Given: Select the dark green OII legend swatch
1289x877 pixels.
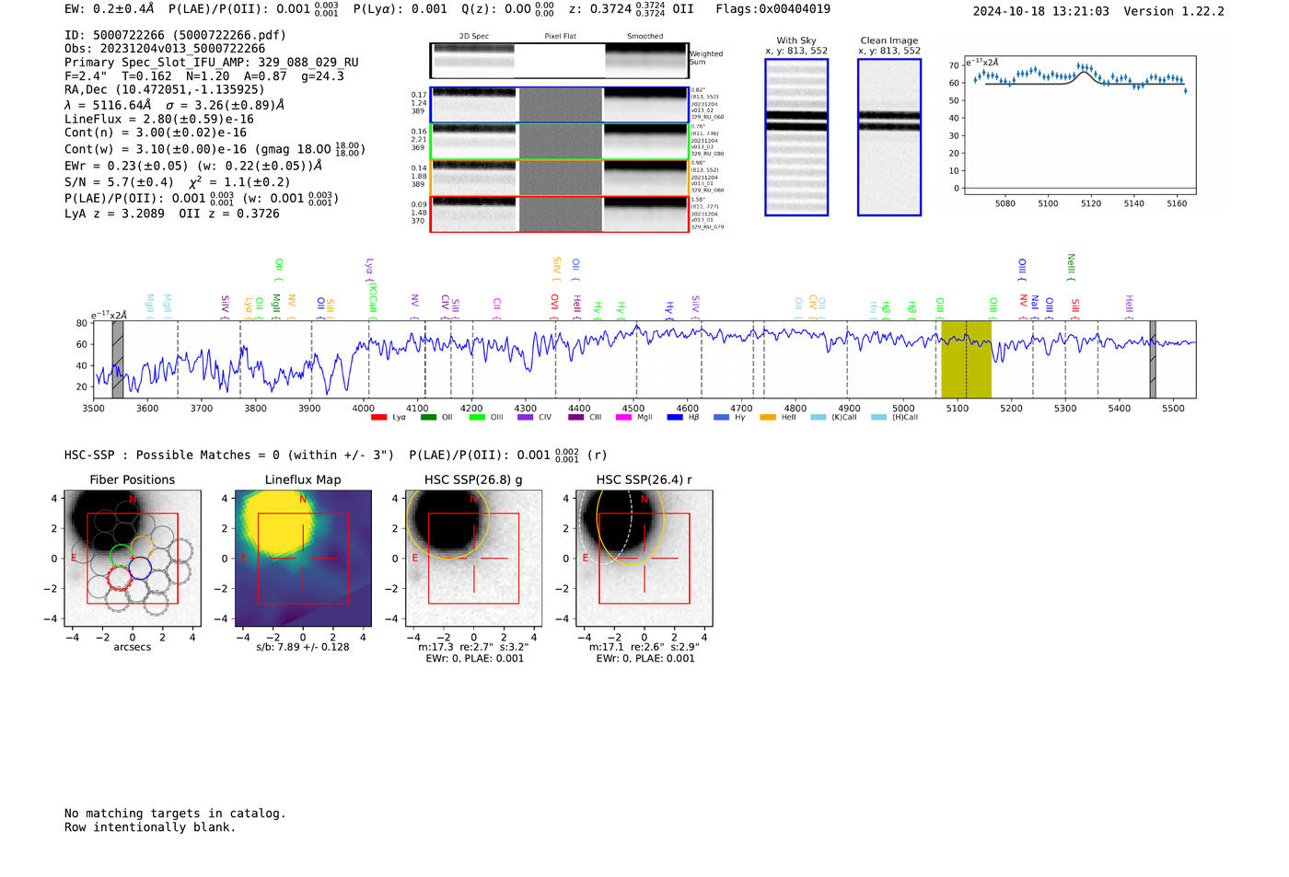Looking at the screenshot, I should point(428,418).
